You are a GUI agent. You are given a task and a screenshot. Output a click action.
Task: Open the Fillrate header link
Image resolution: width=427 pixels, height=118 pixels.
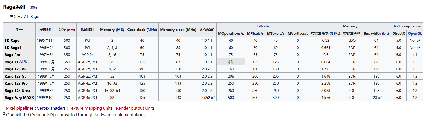pyautogui.click(x=263, y=26)
